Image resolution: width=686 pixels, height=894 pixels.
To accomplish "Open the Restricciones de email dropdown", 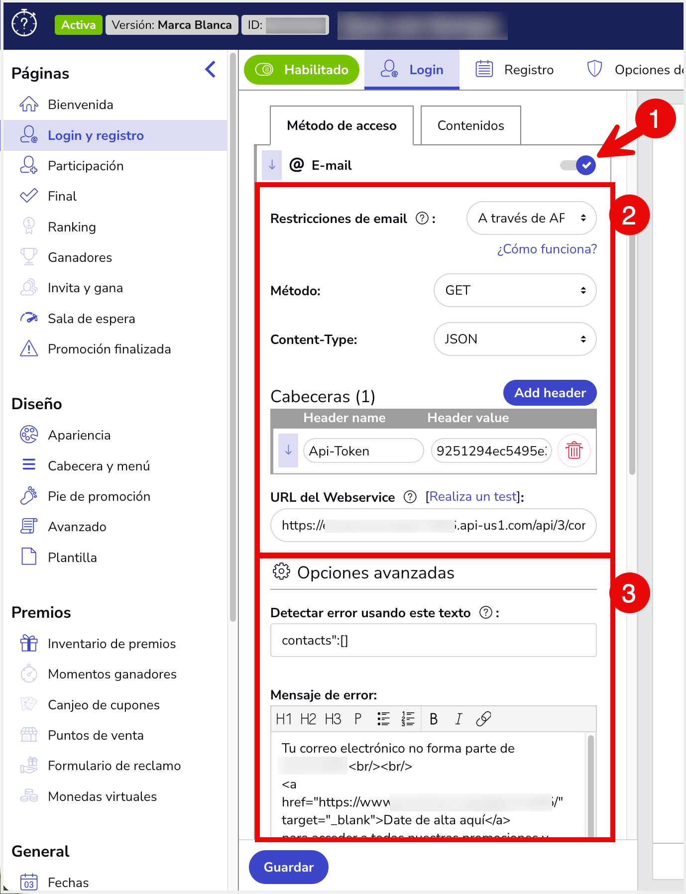I will click(x=531, y=218).
